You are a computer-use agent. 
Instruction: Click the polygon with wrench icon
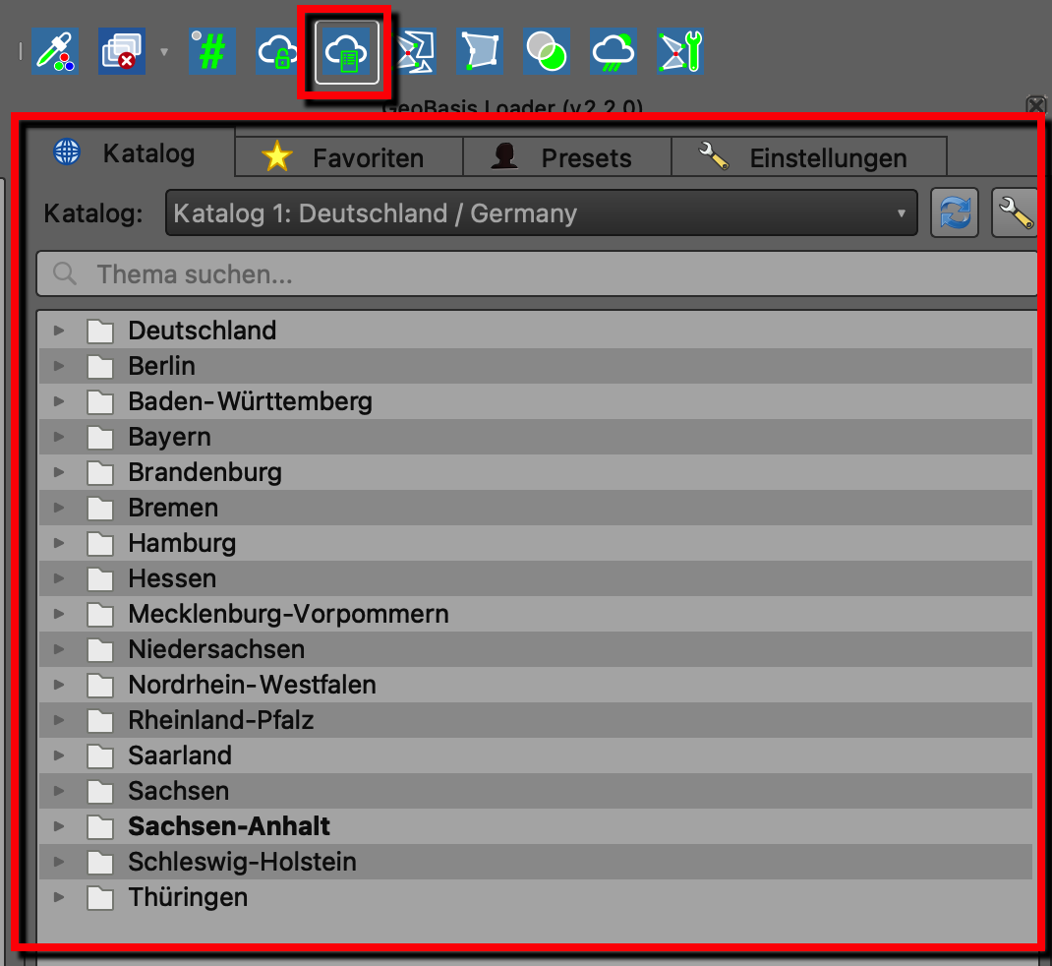coord(680,51)
